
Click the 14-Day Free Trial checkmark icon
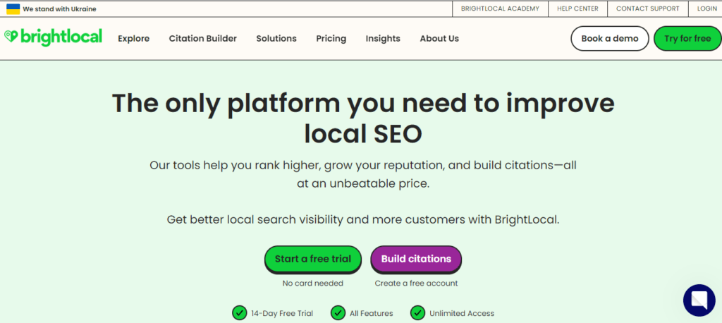(239, 313)
